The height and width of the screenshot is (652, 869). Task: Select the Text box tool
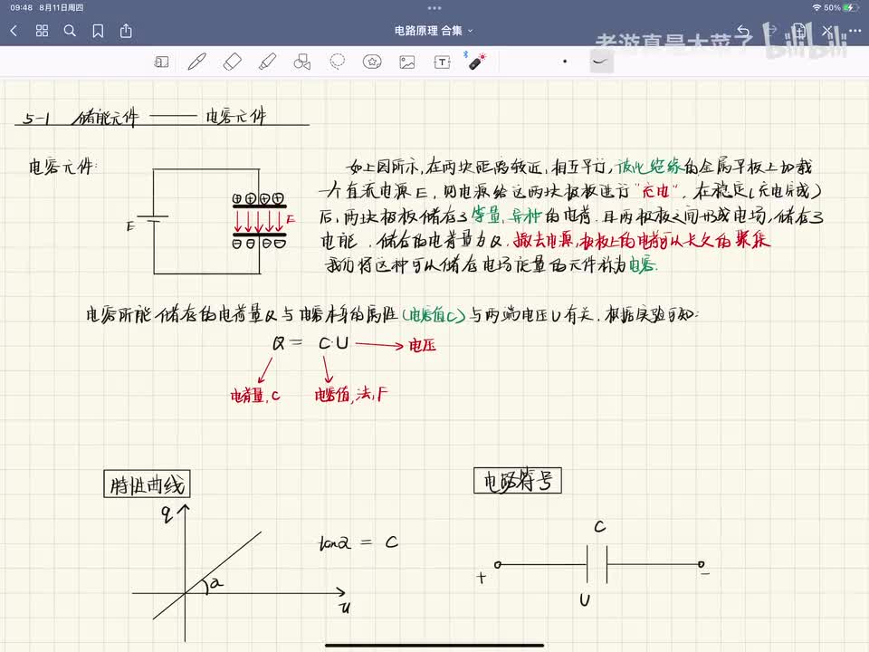coord(443,62)
